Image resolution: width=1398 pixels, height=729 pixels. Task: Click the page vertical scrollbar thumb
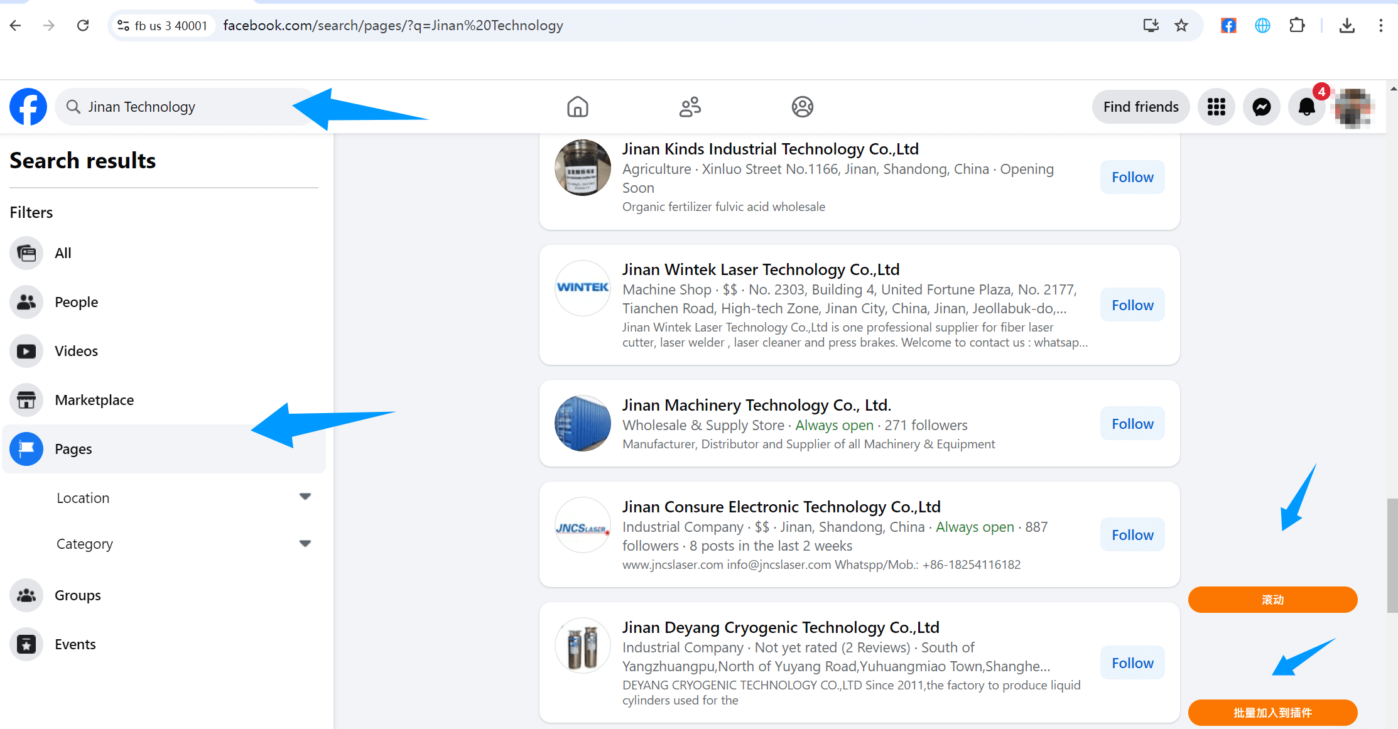[x=1392, y=555]
